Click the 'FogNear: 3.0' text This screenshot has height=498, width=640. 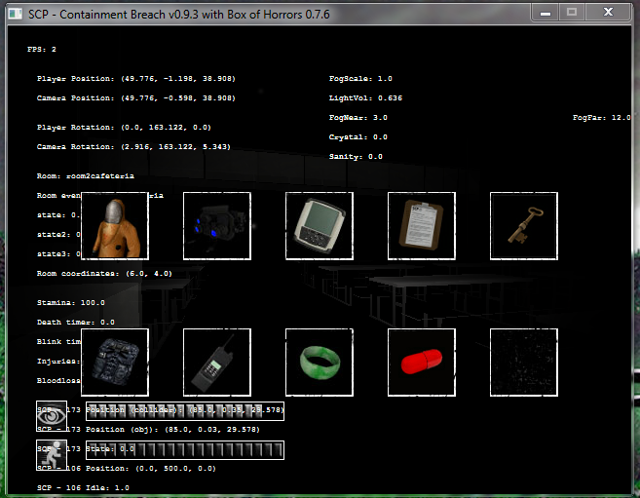coord(358,118)
